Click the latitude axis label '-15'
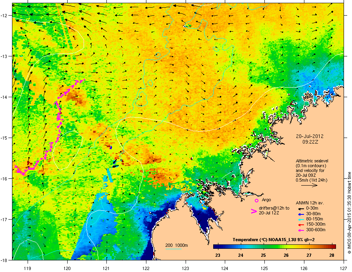The image size is (352, 272). (x=5, y=138)
